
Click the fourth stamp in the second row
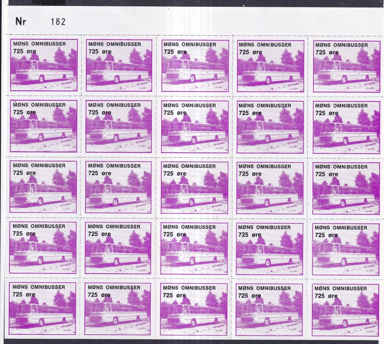click(270, 127)
